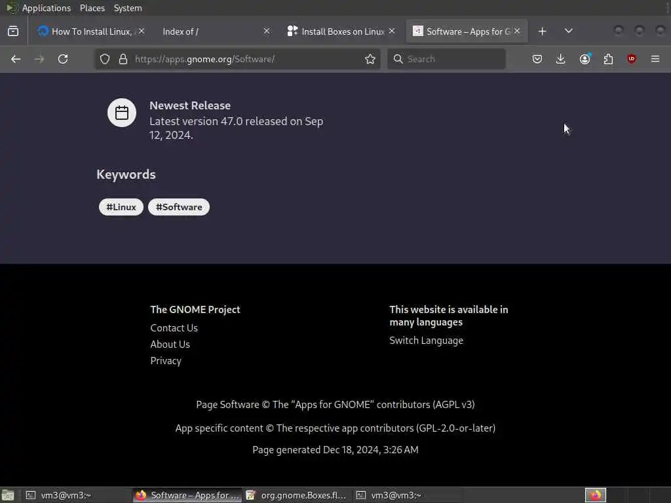Open the Applications menu
Viewport: 671px width, 503px height.
[47, 8]
